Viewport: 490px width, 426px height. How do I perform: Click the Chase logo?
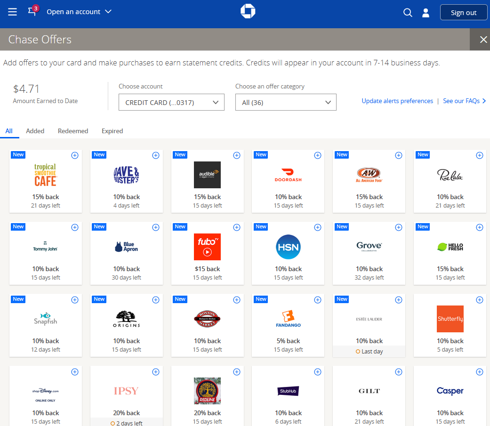[x=248, y=11]
